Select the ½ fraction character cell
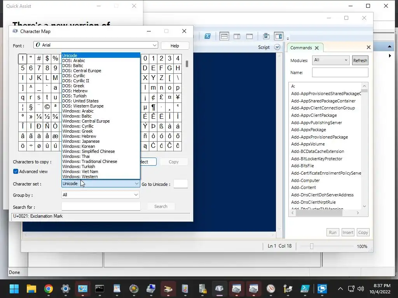 click(47, 116)
